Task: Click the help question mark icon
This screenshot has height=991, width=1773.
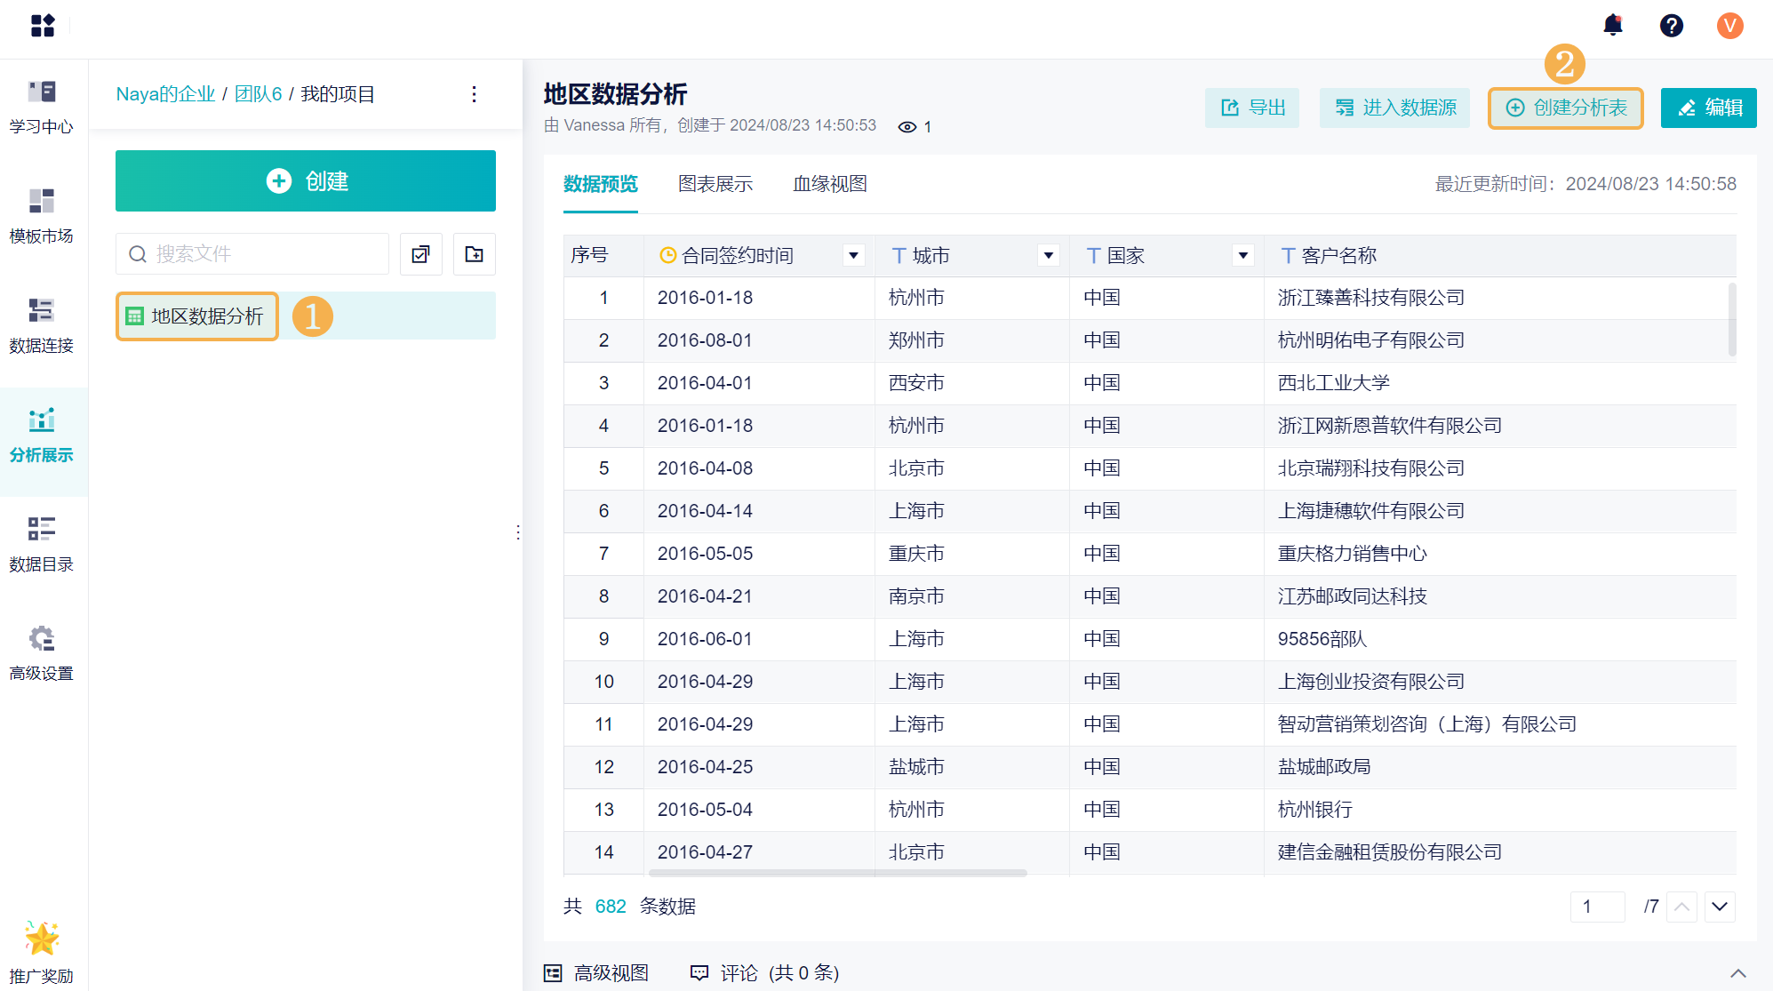Action: coord(1671,26)
